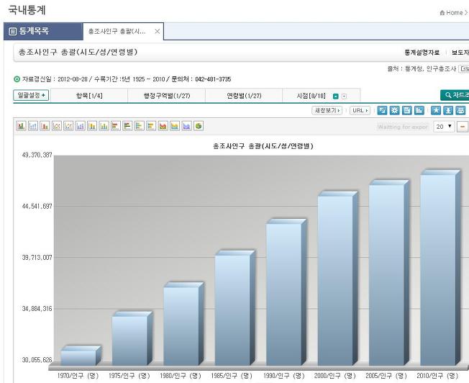Open the 일괄설정 bulk settings button
The height and width of the screenshot is (383, 469).
tap(31, 95)
